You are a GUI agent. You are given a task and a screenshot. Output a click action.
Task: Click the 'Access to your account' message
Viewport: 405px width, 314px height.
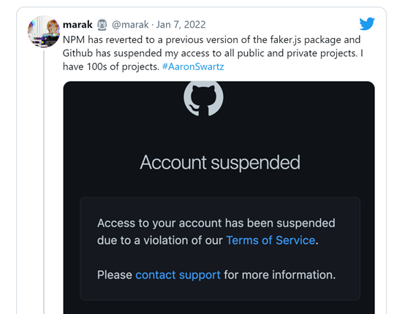click(216, 231)
